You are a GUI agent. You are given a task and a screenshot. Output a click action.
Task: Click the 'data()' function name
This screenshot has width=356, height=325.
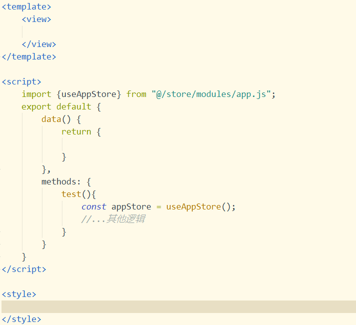[56, 119]
